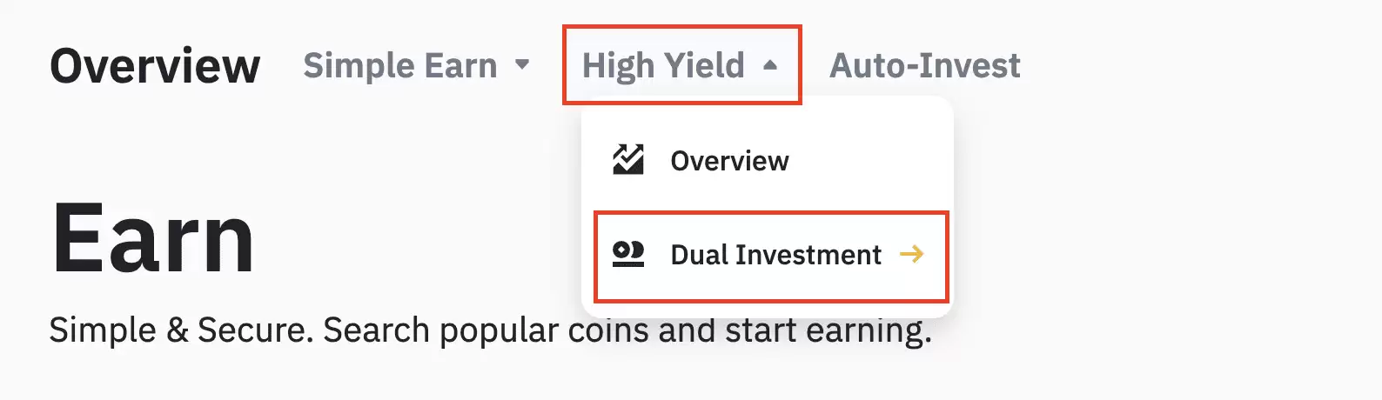The image size is (1382, 400).
Task: Click the large Earn page heading
Action: 153,238
